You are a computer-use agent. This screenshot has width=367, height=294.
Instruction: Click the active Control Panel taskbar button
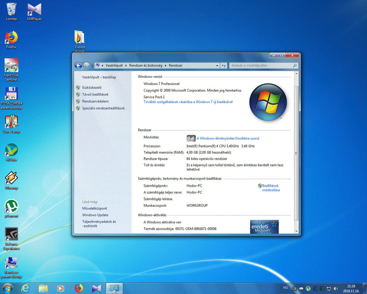(x=114, y=288)
